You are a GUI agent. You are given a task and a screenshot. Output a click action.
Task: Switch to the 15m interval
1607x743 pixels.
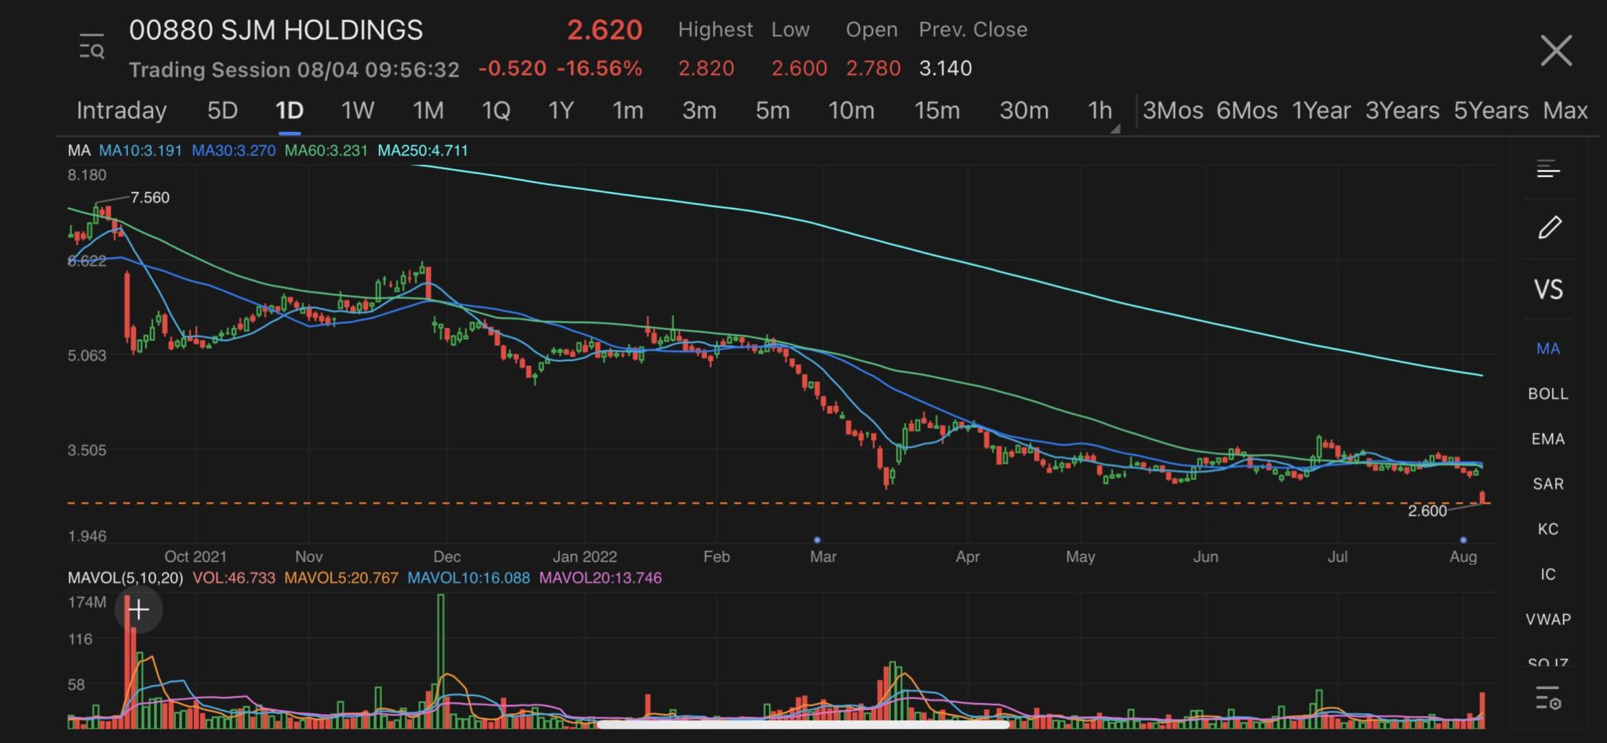(x=936, y=111)
